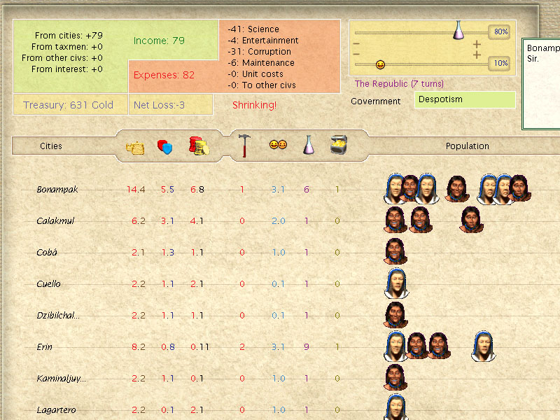Open the Despotism government selector
This screenshot has width=560, height=420.
coord(465,100)
